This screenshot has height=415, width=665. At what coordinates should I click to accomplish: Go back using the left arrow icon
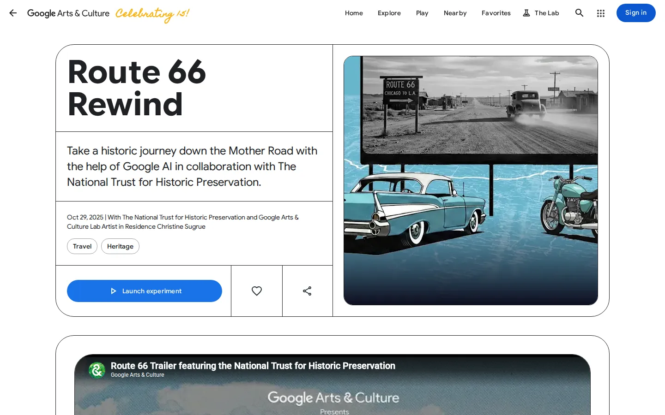click(13, 13)
